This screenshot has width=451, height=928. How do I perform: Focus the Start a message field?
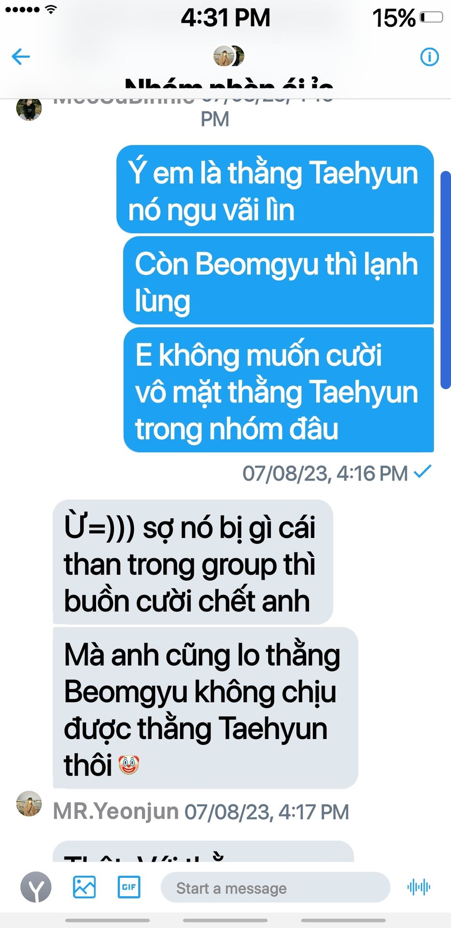[x=275, y=887]
